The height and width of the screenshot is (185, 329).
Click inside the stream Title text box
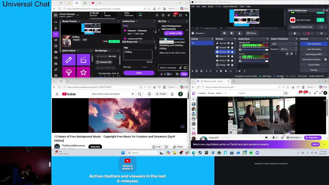click(x=138, y=55)
